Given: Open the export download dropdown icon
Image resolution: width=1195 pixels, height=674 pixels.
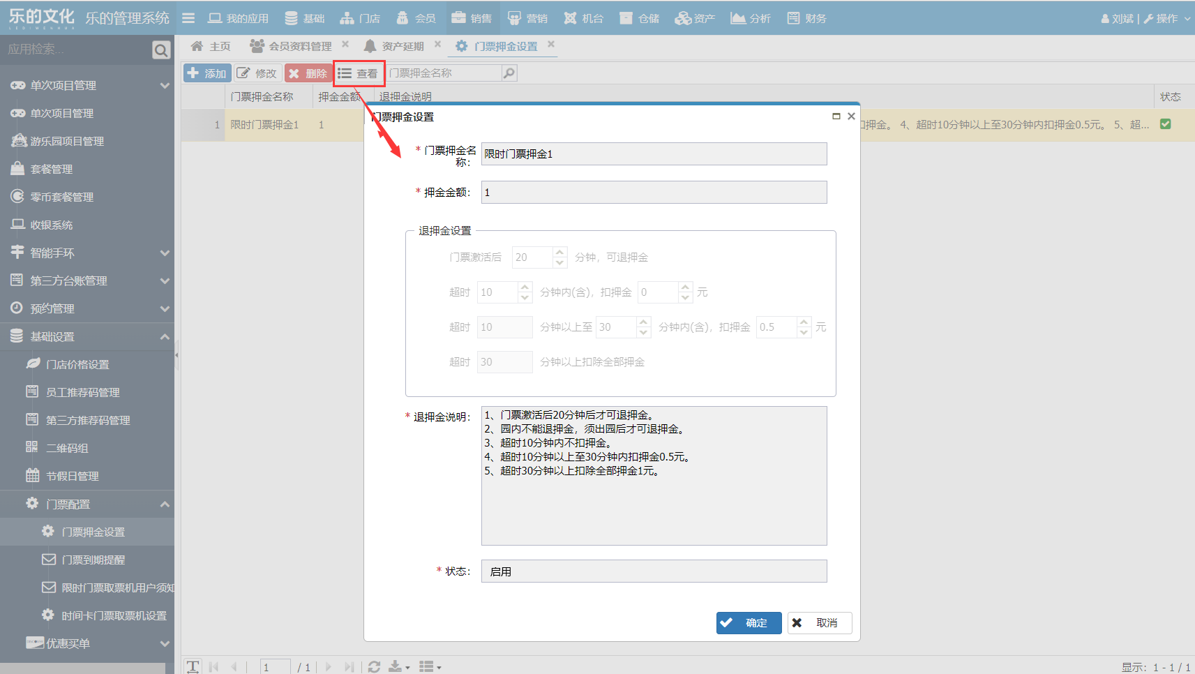Looking at the screenshot, I should click(x=399, y=667).
